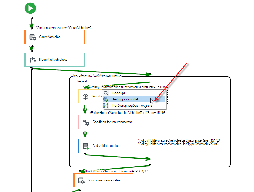Select the Count Vehicles node

54,37
